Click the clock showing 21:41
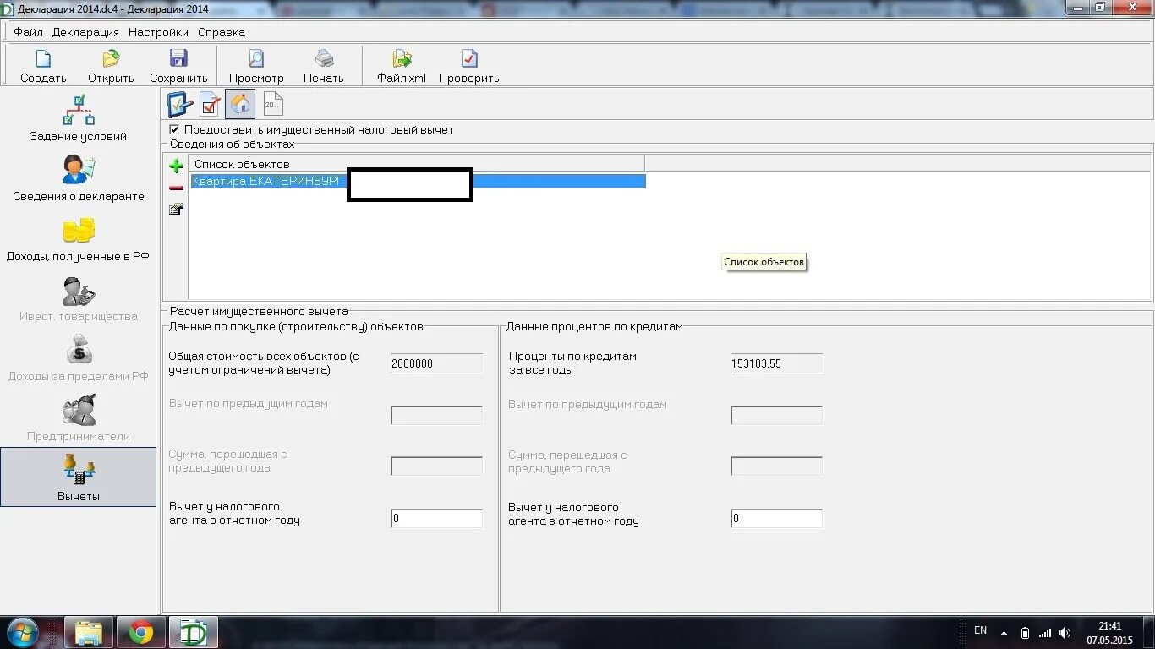Screen dimensions: 1155x649 point(1109,626)
